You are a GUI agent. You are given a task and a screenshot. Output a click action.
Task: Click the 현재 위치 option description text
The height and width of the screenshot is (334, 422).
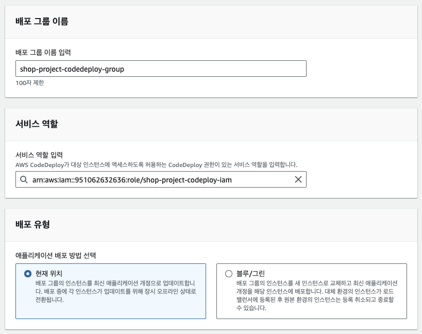pyautogui.click(x=116, y=291)
